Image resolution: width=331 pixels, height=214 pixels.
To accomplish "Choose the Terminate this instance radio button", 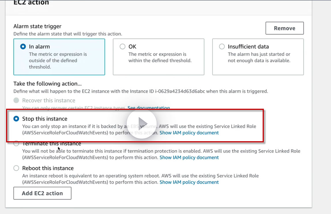I will [x=16, y=144].
